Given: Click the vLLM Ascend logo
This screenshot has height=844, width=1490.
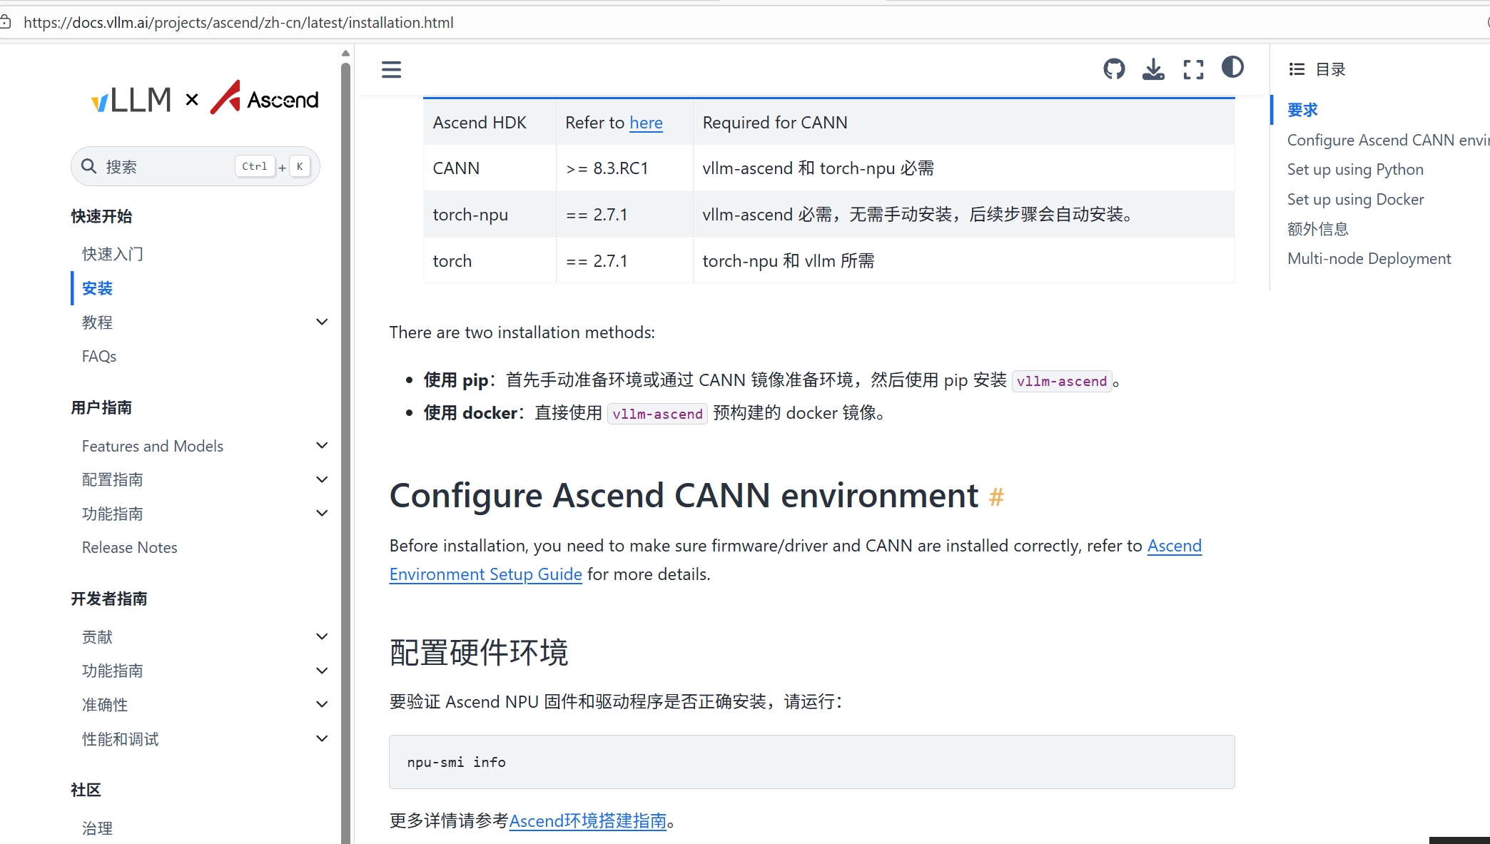Looking at the screenshot, I should pos(205,98).
